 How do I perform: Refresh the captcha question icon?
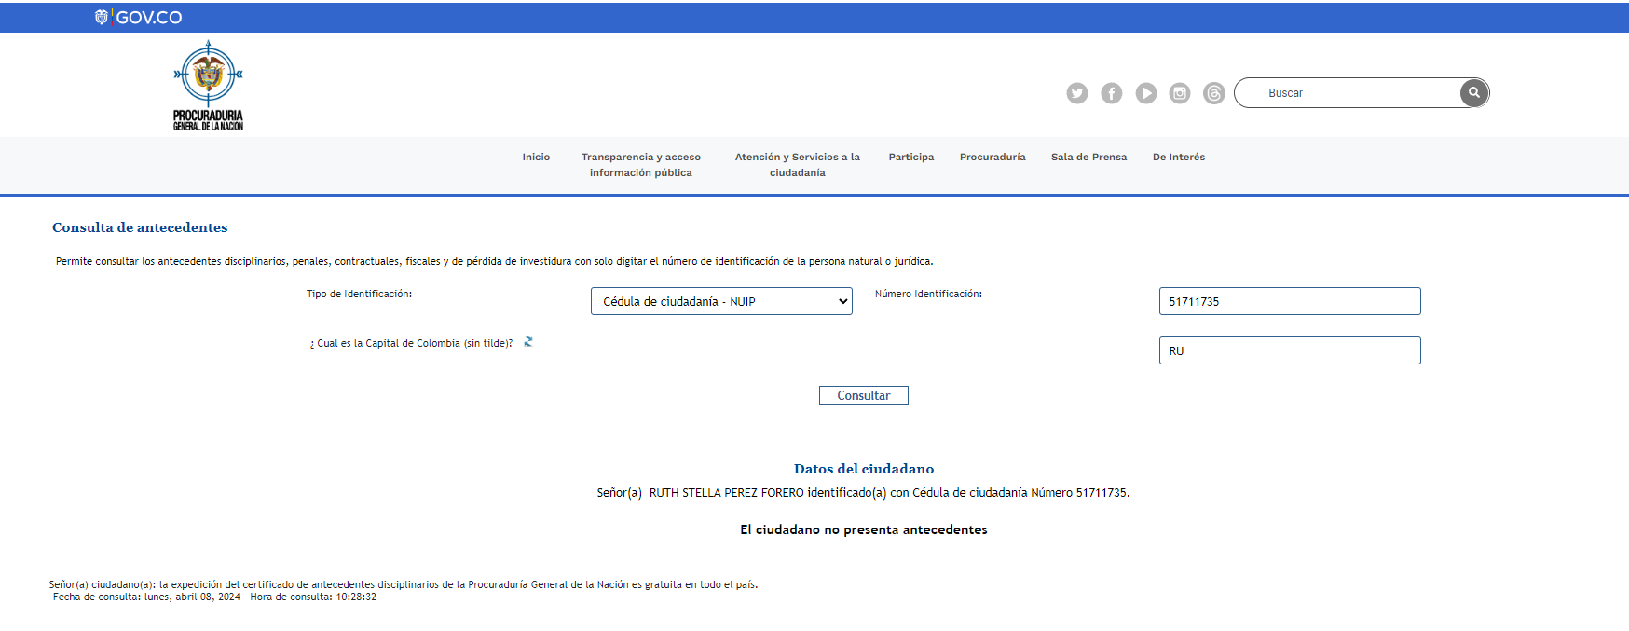[528, 342]
